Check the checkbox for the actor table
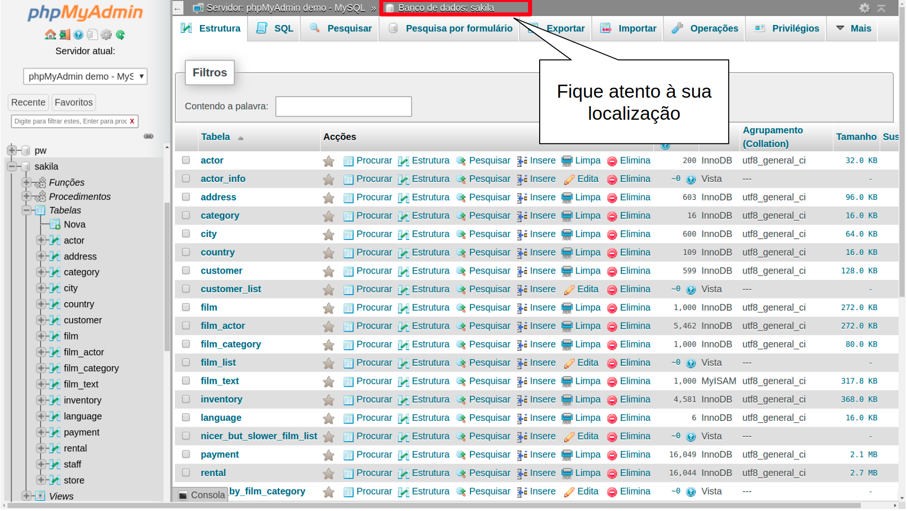Viewport: 908px width, 511px height. (186, 160)
